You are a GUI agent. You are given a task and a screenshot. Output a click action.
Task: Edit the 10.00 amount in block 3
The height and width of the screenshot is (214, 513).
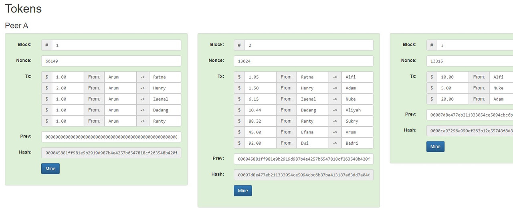pos(453,77)
